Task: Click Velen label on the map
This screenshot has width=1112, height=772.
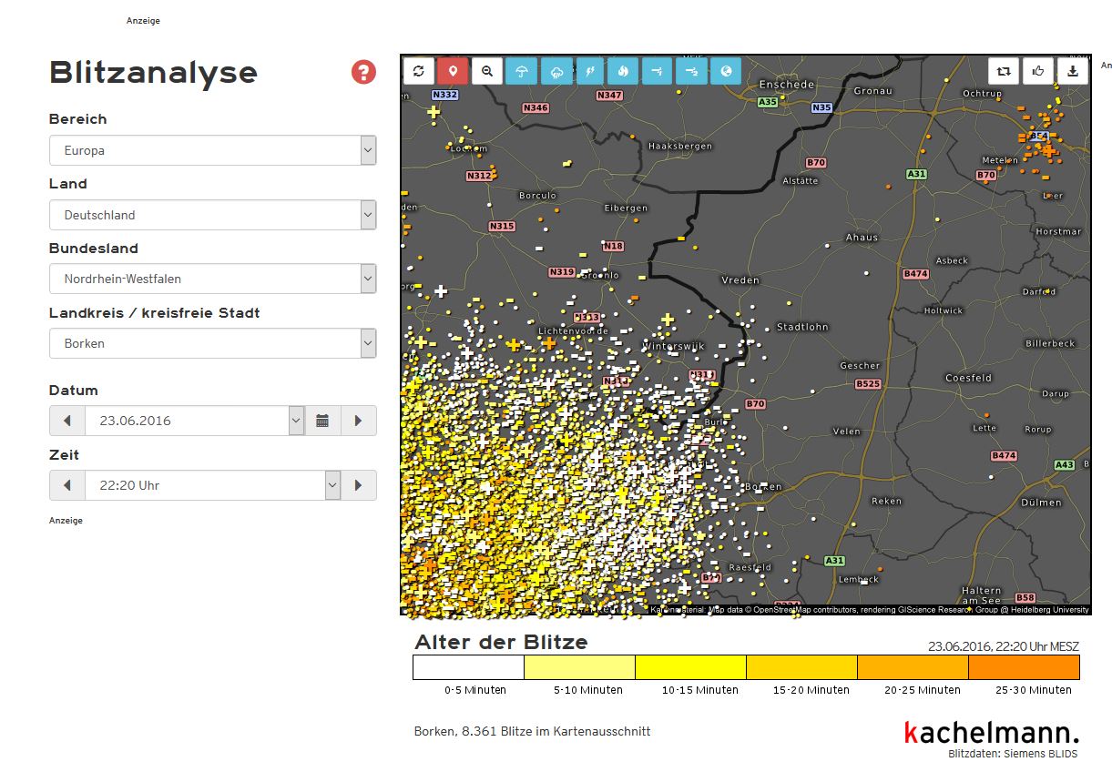Action: point(846,432)
